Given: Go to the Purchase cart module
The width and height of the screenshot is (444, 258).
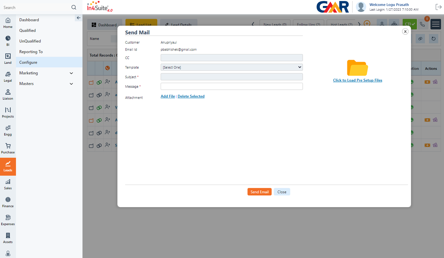Looking at the screenshot, I should point(8,146).
